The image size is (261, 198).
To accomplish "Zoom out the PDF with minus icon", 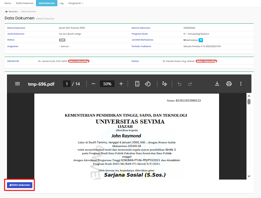I will (93, 84).
